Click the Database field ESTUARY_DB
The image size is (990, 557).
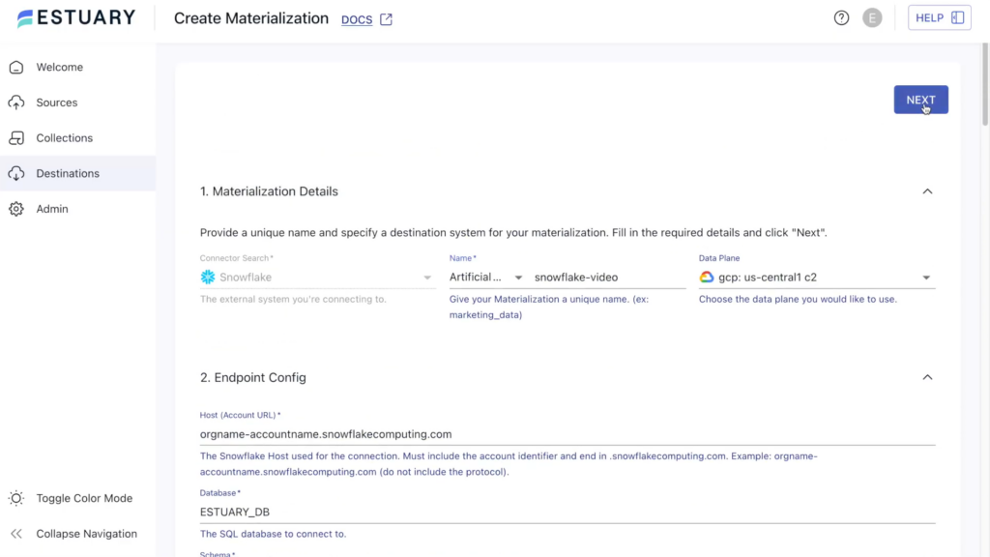tap(567, 513)
